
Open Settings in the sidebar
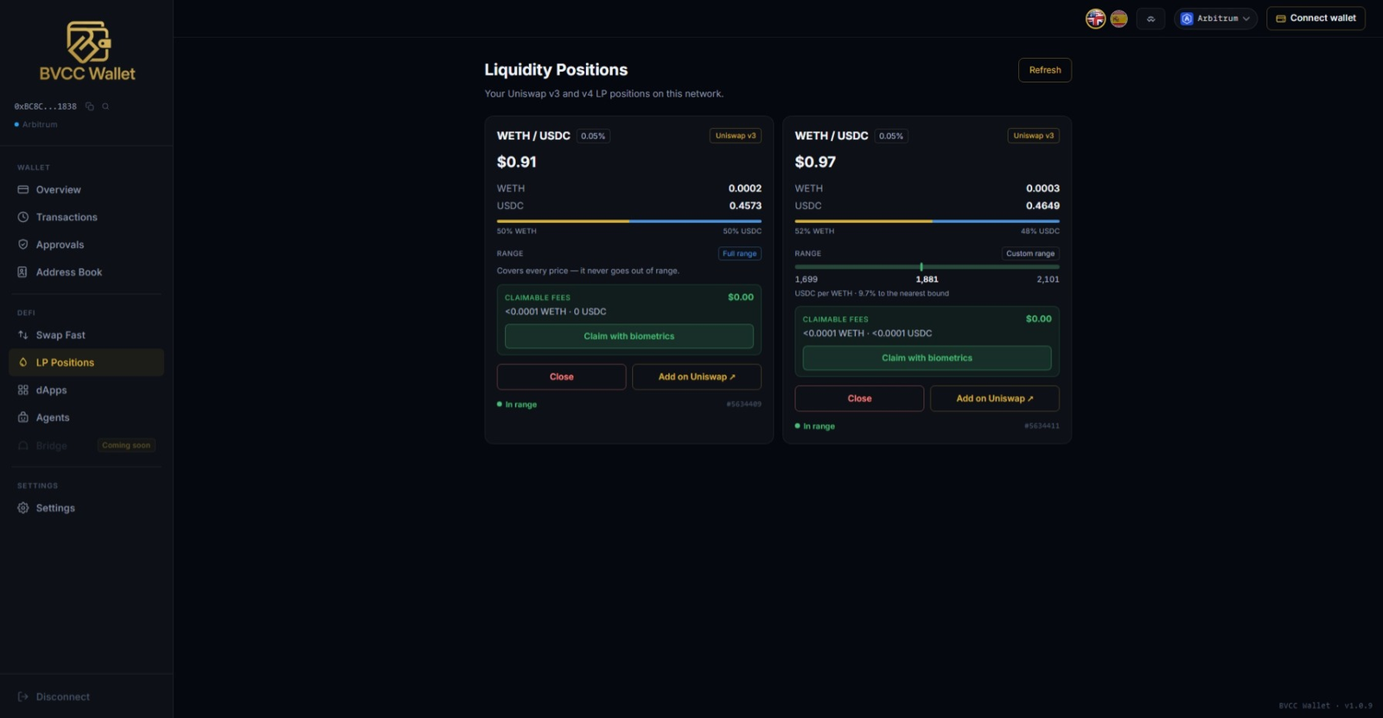86,508
